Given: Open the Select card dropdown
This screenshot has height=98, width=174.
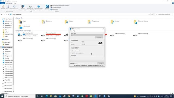Looking at the screenshot, I should point(87,35).
